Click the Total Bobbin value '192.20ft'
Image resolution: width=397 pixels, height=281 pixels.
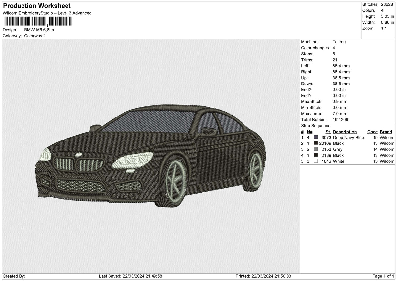click(341, 120)
